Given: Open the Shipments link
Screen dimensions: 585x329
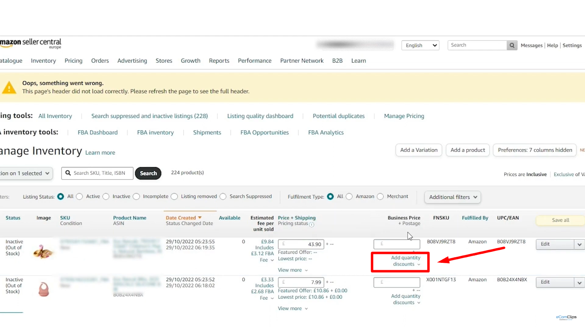Looking at the screenshot, I should point(207,132).
